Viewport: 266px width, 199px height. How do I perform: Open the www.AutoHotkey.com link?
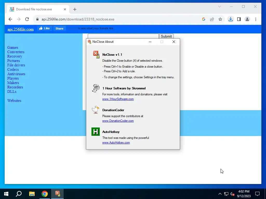(x=116, y=143)
